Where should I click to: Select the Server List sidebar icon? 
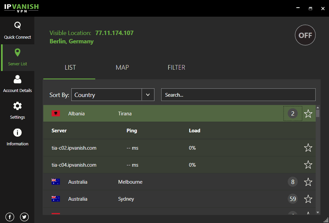18,57
